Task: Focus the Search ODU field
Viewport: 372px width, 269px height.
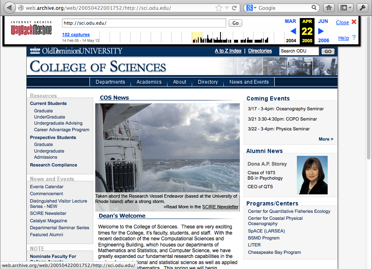Action: pos(299,51)
